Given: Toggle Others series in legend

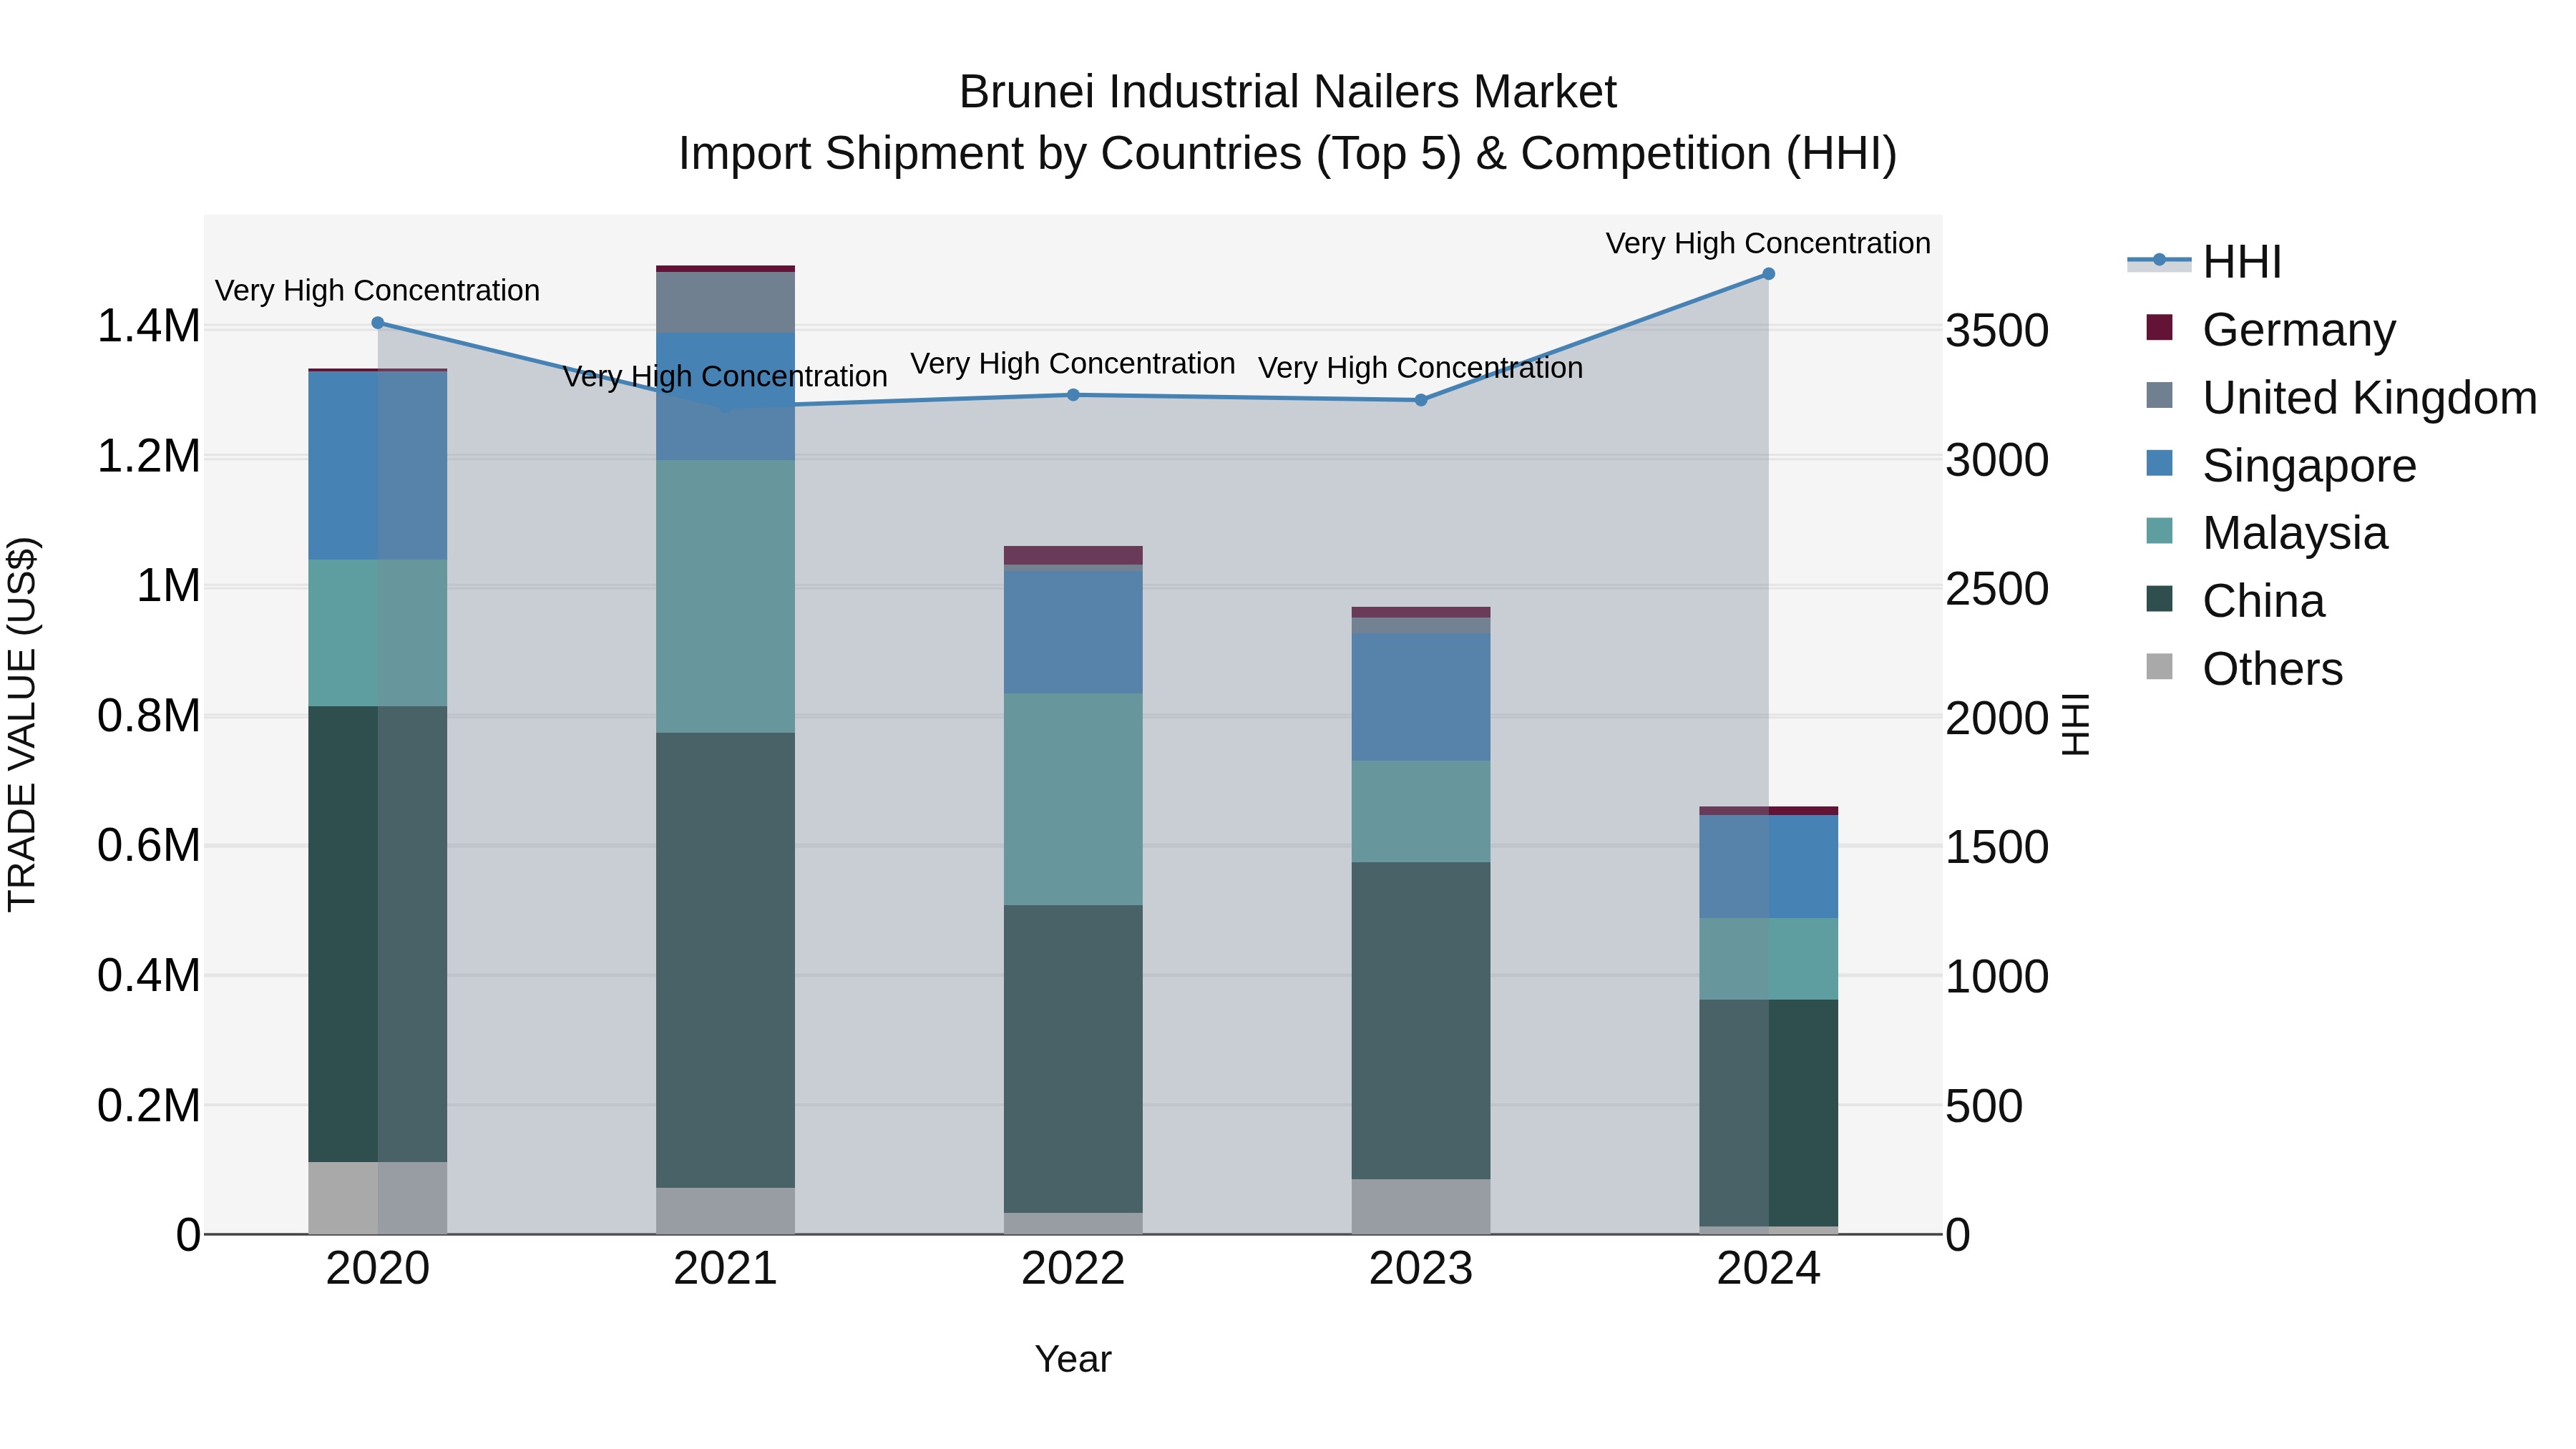Looking at the screenshot, I should (2244, 669).
